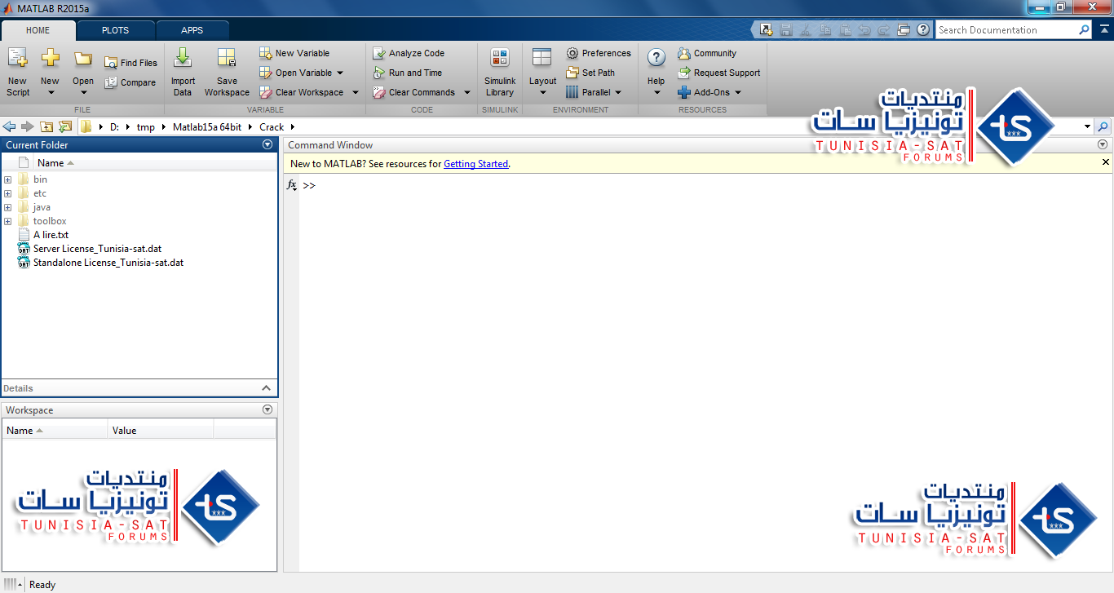Click the D: drive in the path

tap(115, 126)
